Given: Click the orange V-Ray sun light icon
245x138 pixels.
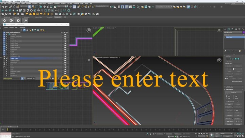Looking at the screenshot, I should (x=48, y=14).
